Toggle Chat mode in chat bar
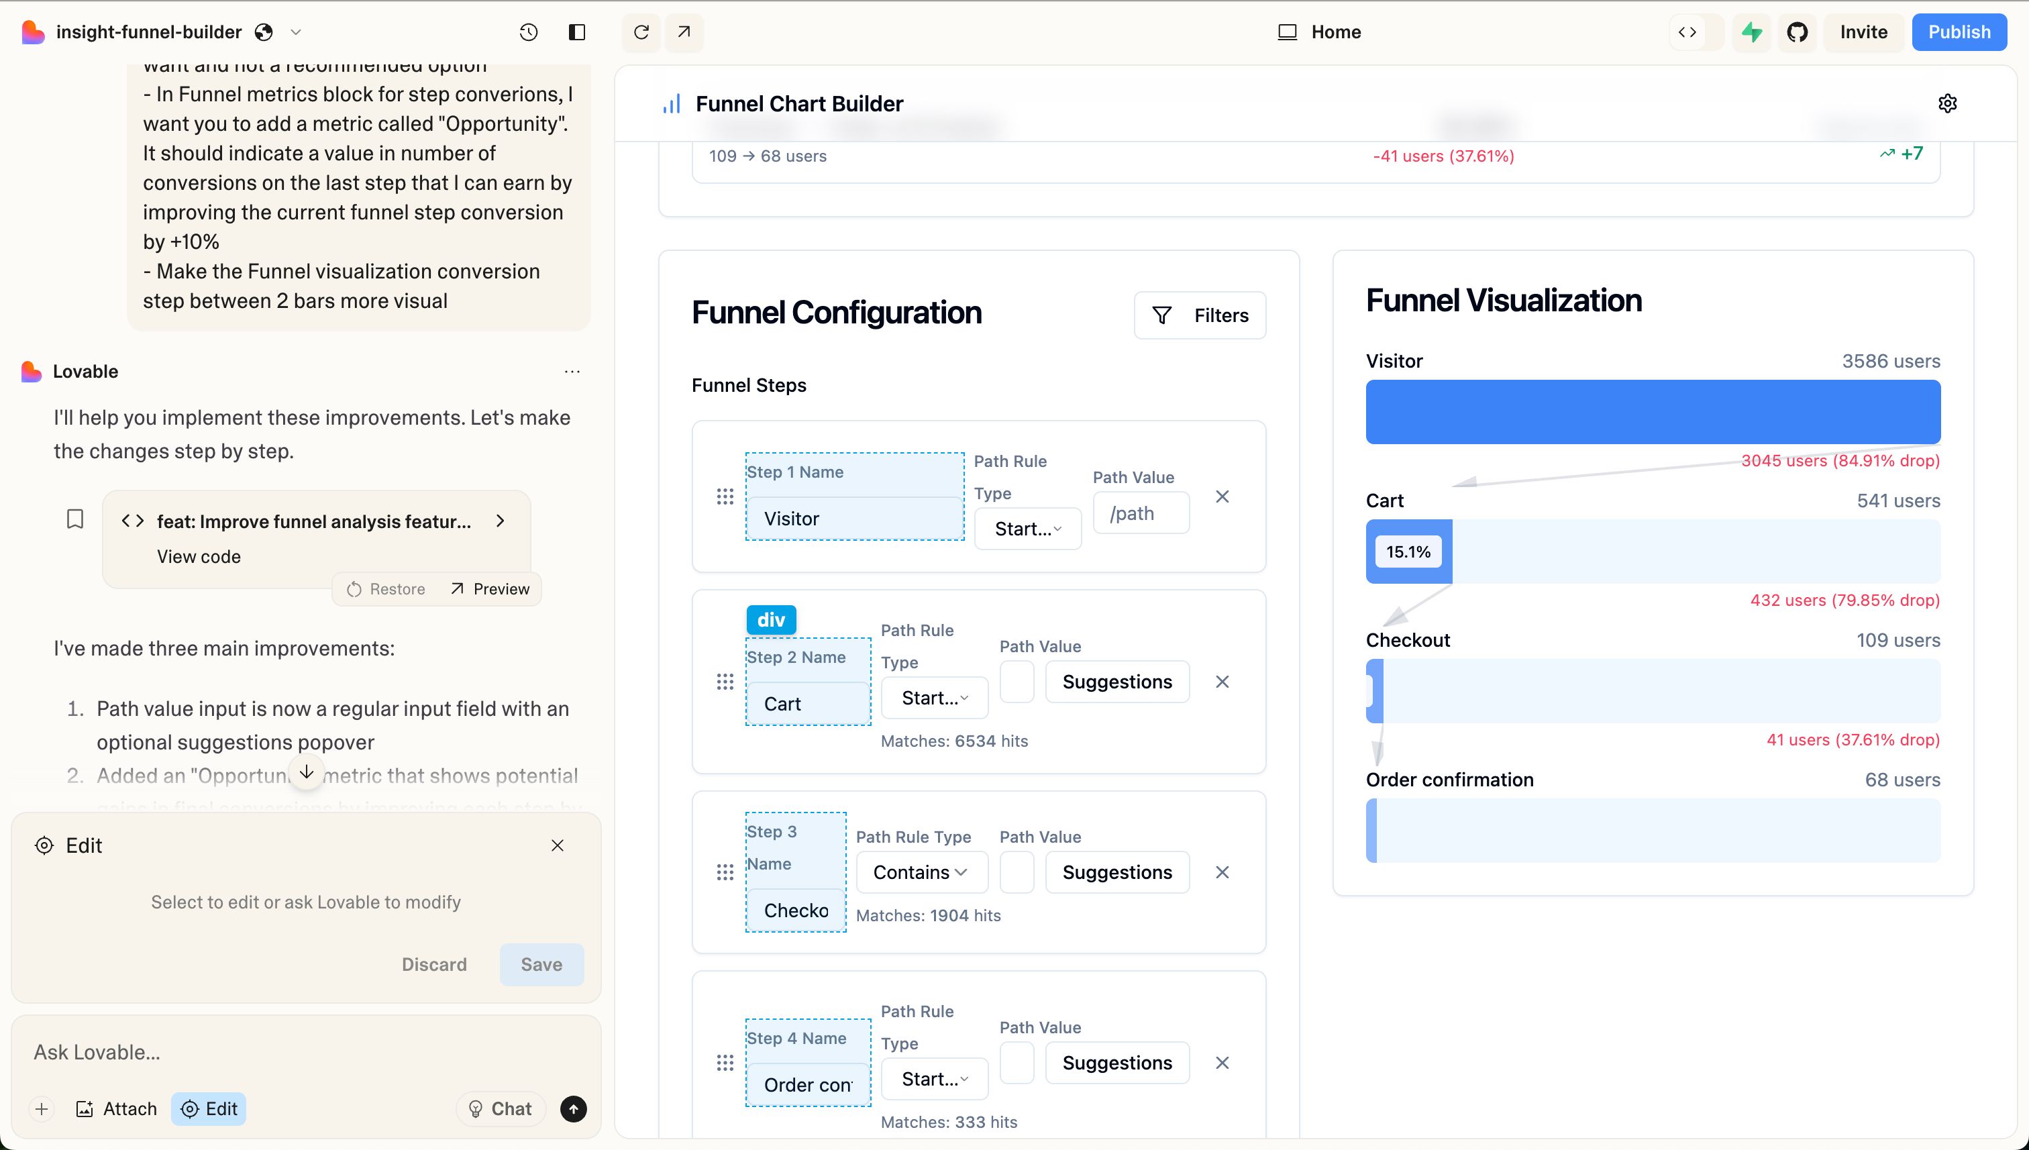 (x=500, y=1109)
